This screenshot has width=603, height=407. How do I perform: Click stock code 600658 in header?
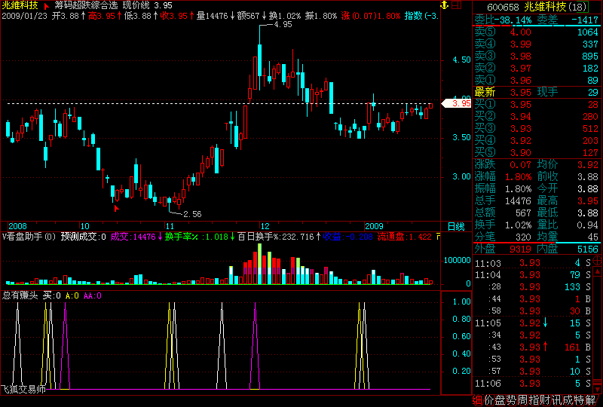click(503, 7)
